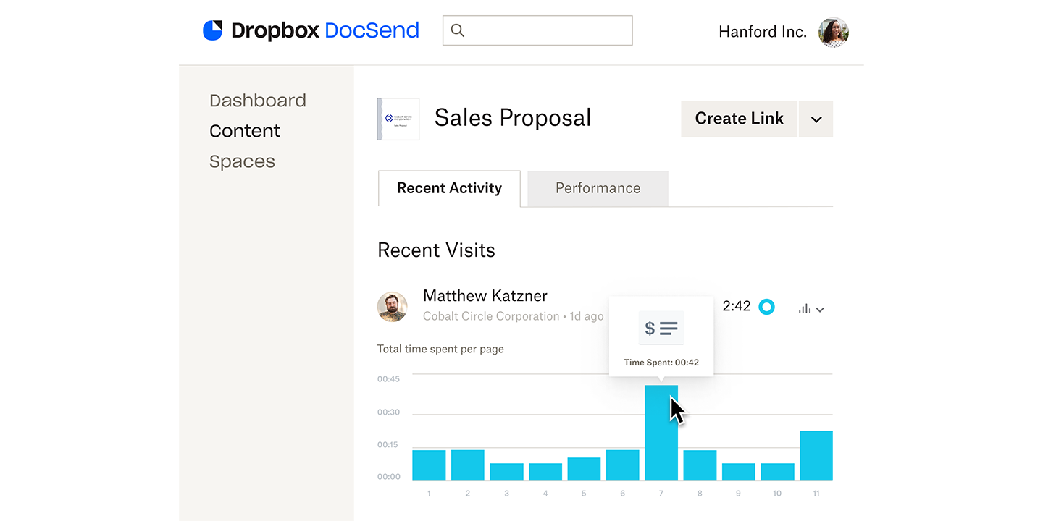The height and width of the screenshot is (521, 1043).
Task: Open the Hanford Inc. profile avatar
Action: pyautogui.click(x=833, y=32)
